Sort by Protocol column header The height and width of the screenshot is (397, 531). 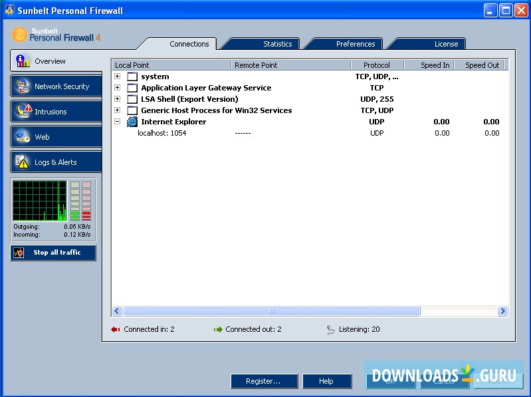coord(377,65)
